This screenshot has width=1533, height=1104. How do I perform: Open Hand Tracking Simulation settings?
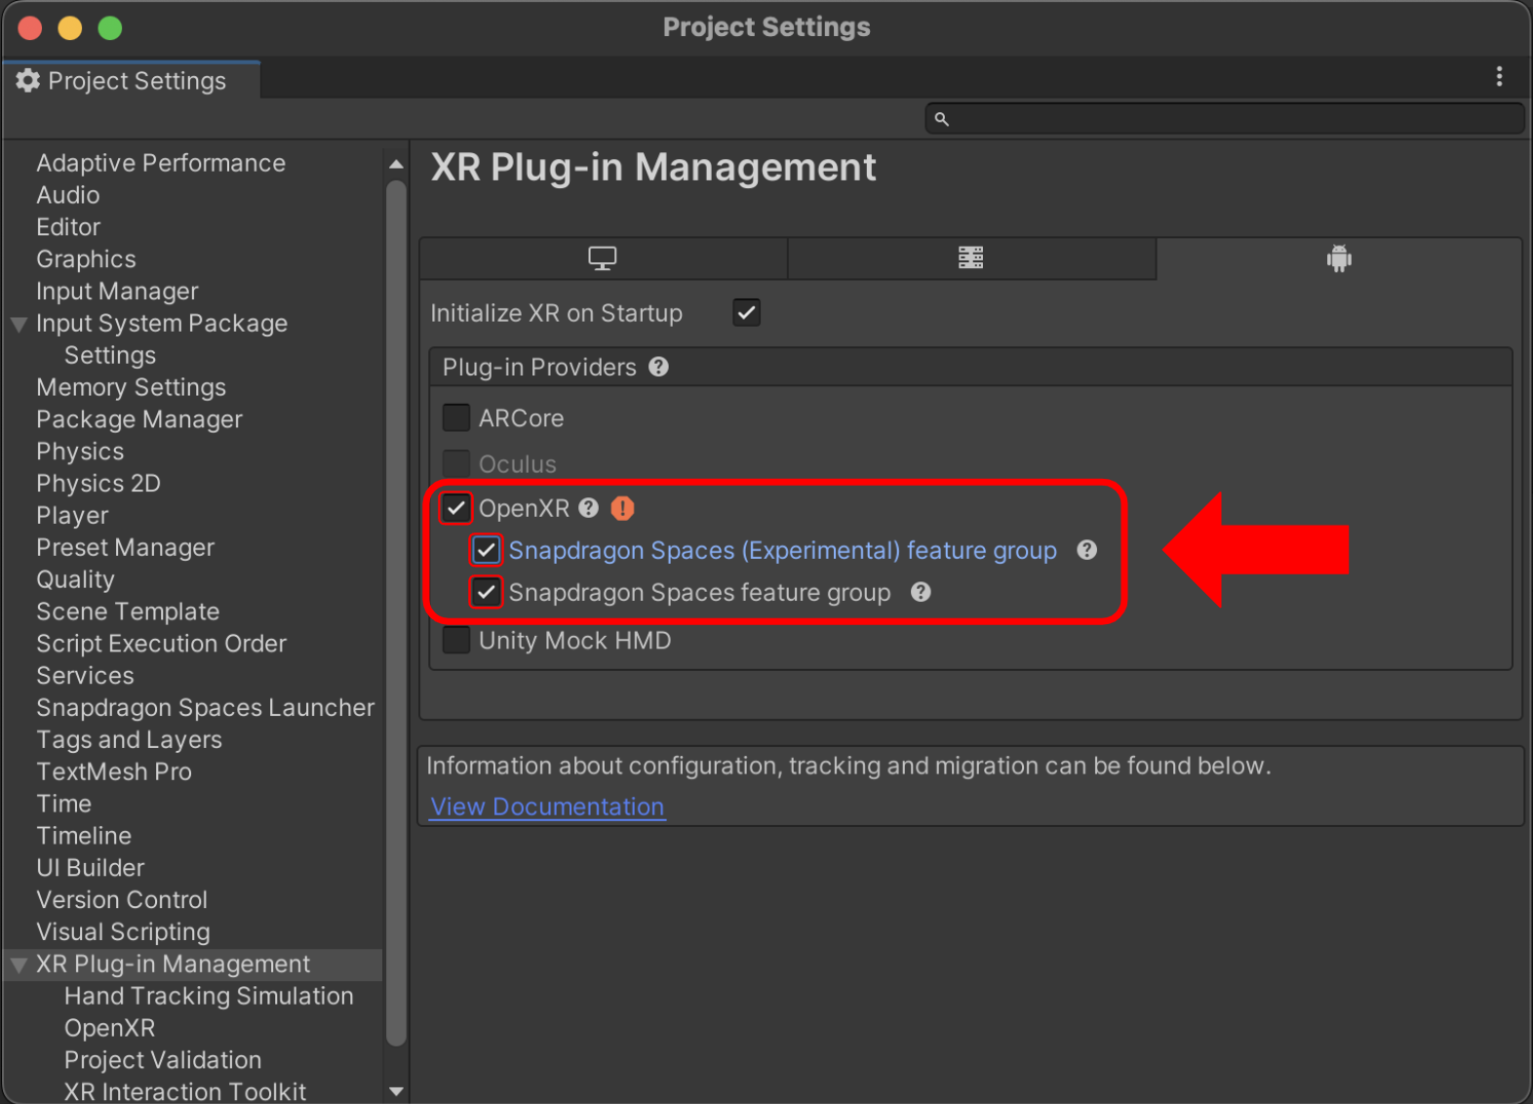pos(209,996)
